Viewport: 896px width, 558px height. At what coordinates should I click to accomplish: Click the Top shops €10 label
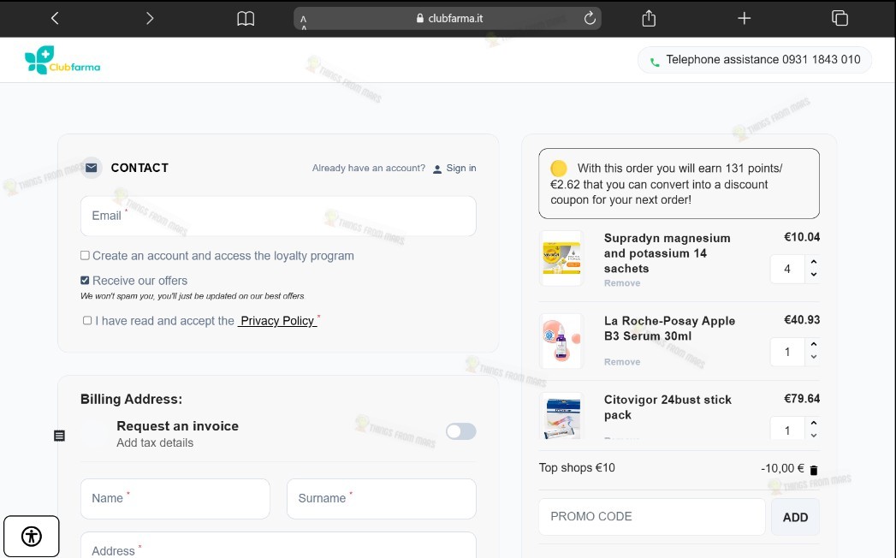tap(577, 467)
